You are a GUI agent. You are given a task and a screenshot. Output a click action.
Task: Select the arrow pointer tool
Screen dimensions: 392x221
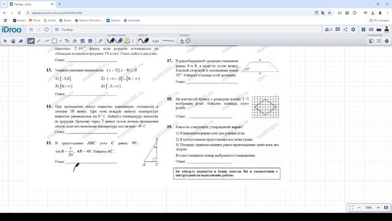point(6,41)
